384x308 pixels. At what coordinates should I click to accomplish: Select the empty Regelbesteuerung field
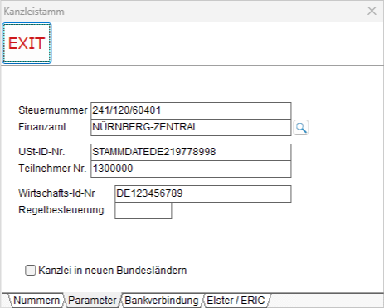coord(143,210)
